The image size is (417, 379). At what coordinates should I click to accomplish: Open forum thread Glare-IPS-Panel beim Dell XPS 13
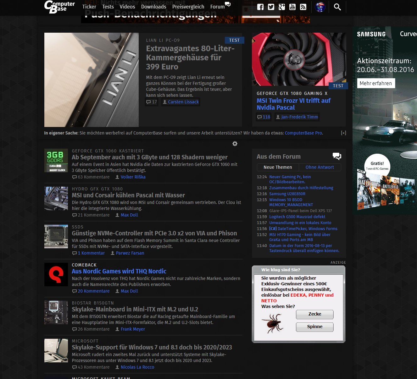click(301, 211)
